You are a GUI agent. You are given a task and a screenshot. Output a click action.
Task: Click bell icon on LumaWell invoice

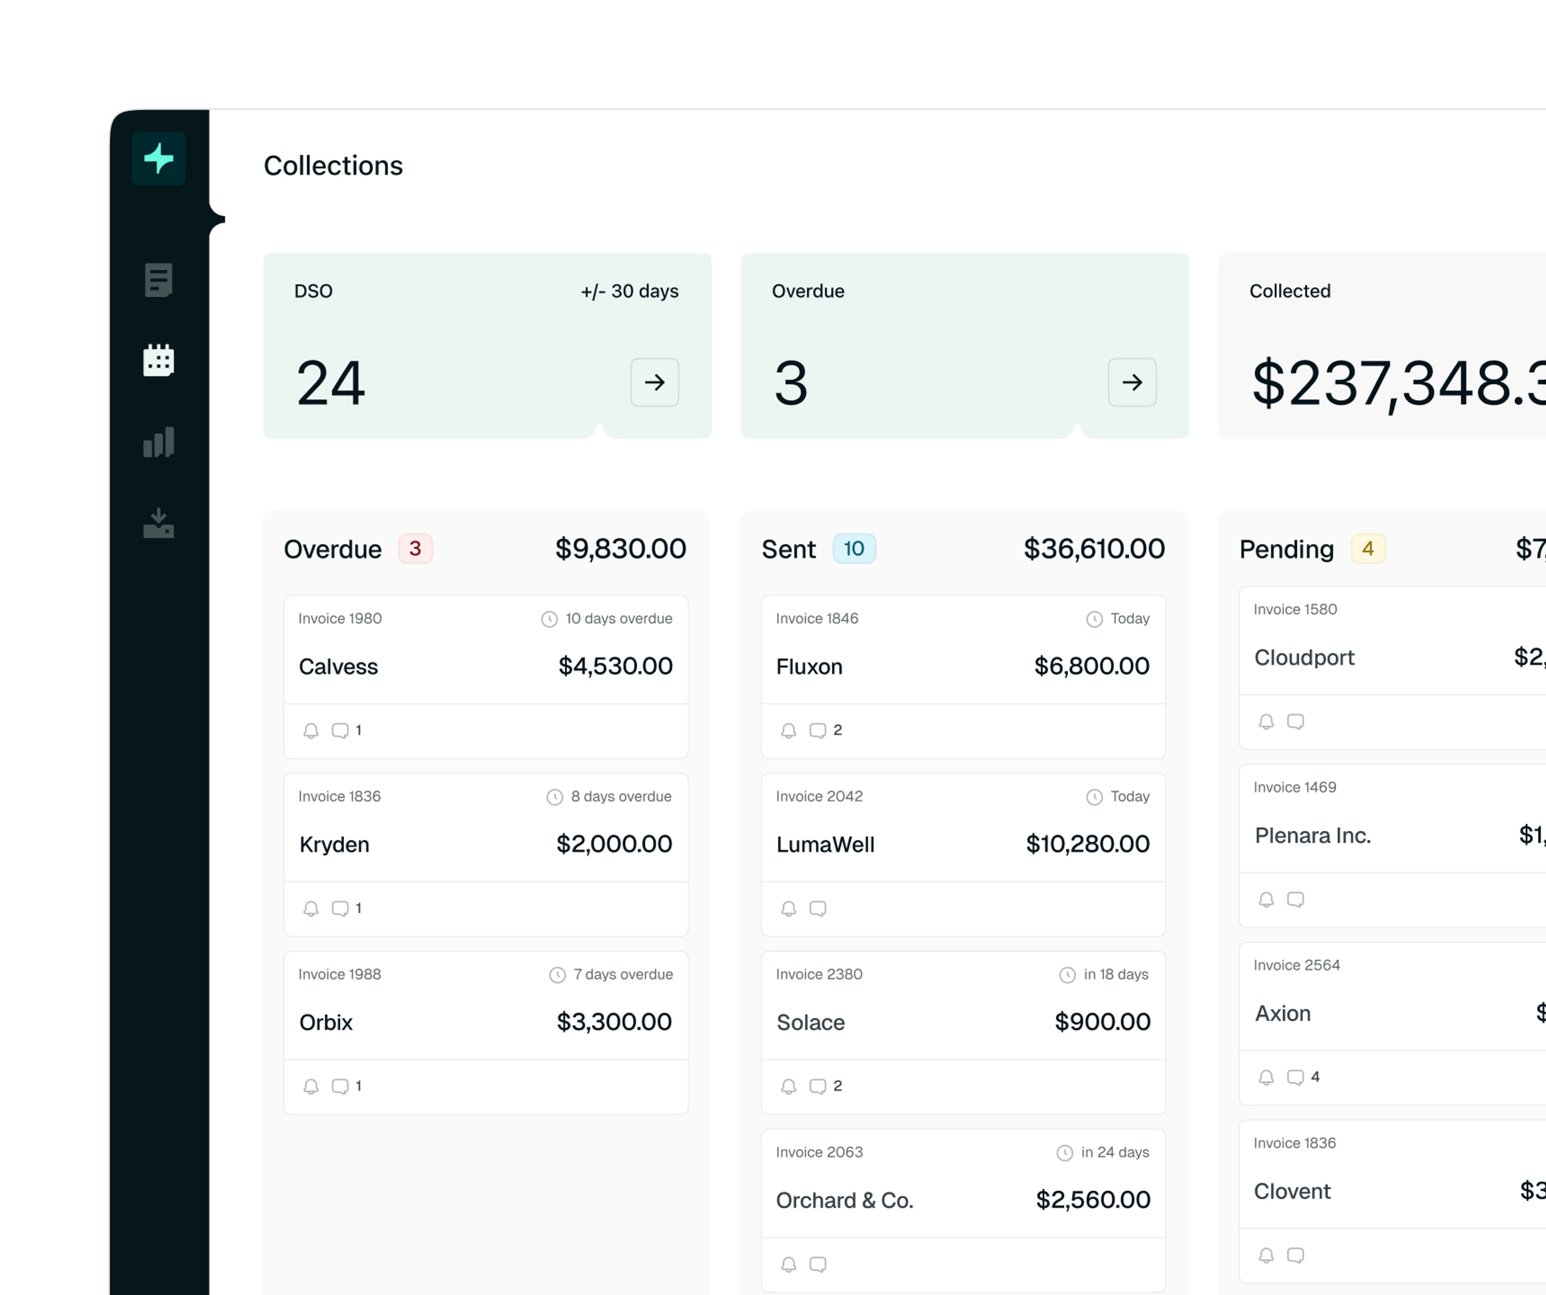point(788,909)
